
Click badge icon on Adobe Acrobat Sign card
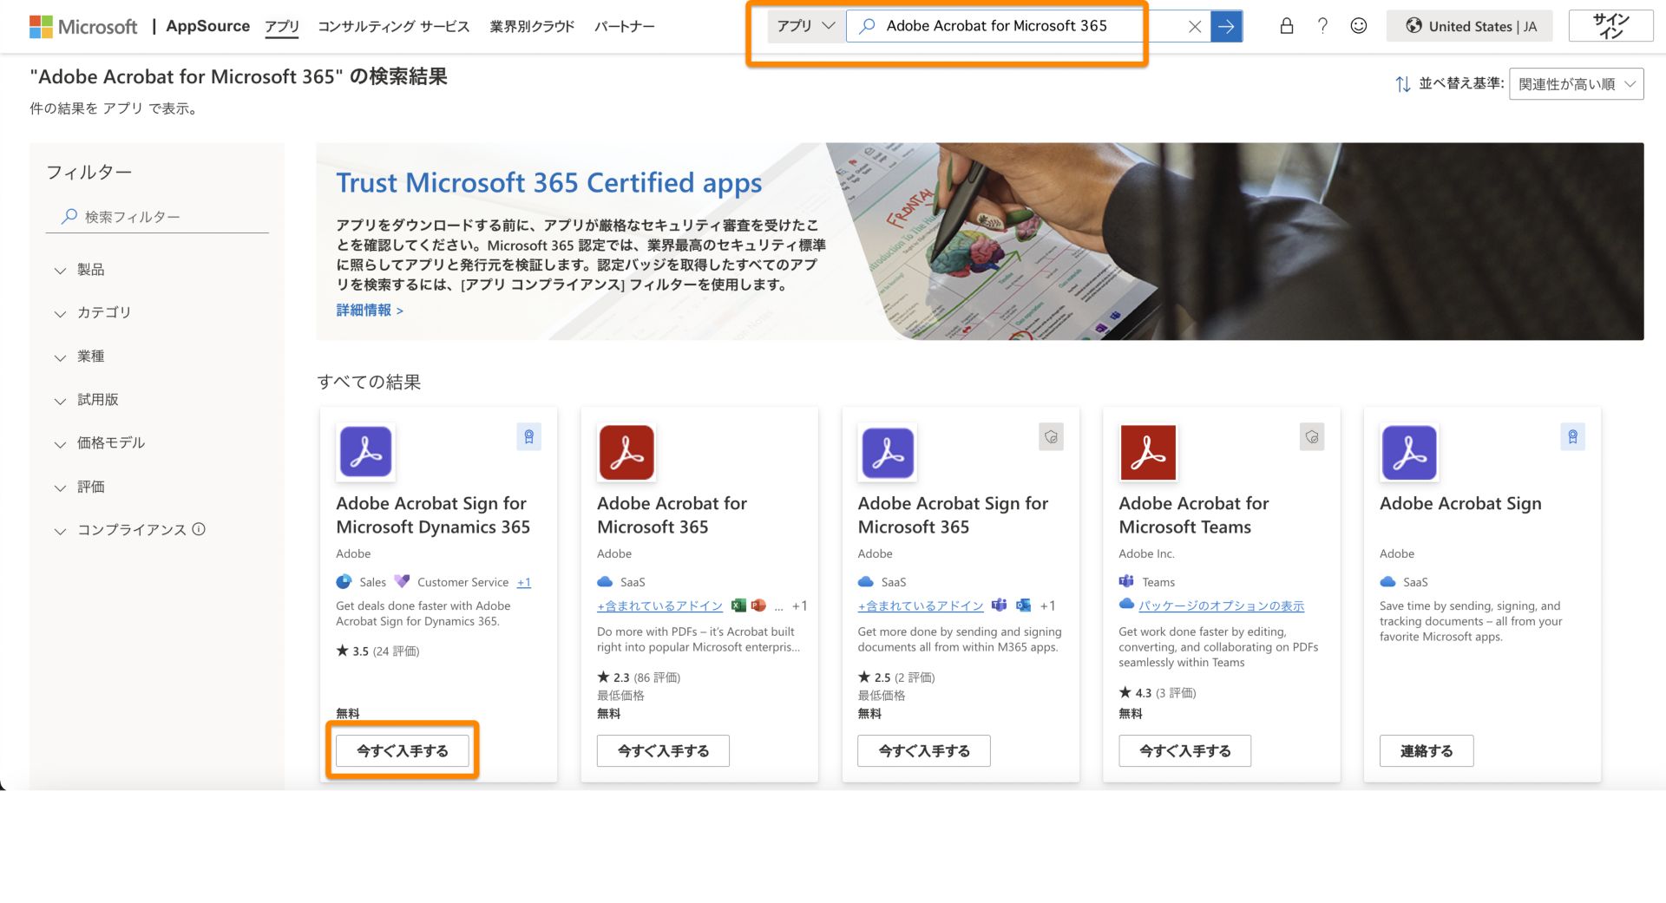tap(1572, 436)
